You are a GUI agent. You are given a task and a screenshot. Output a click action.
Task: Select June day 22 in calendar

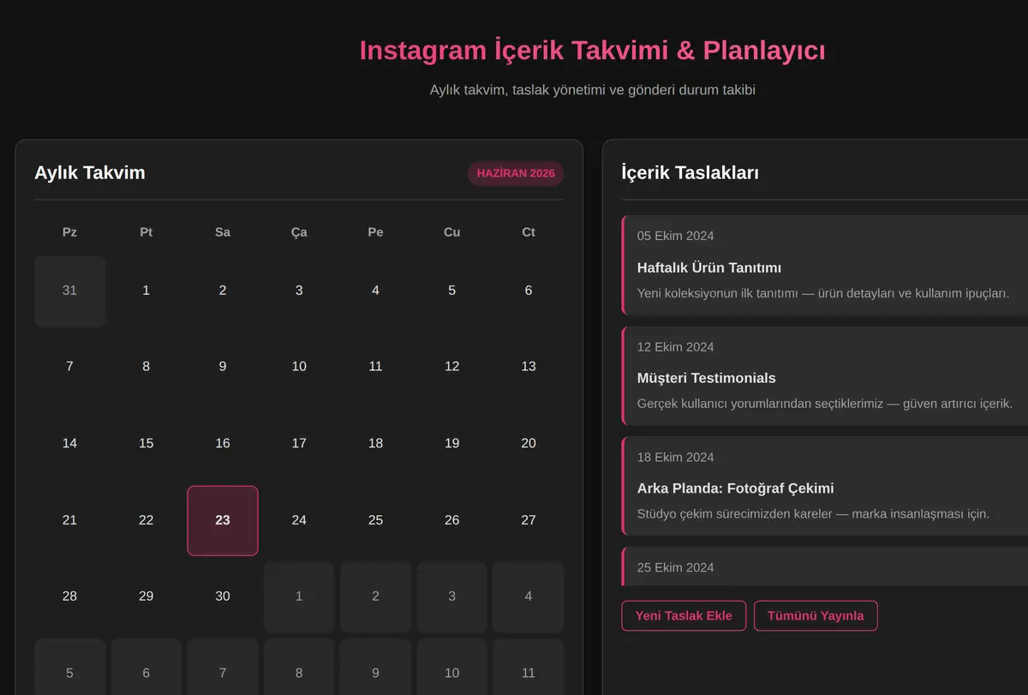(146, 520)
